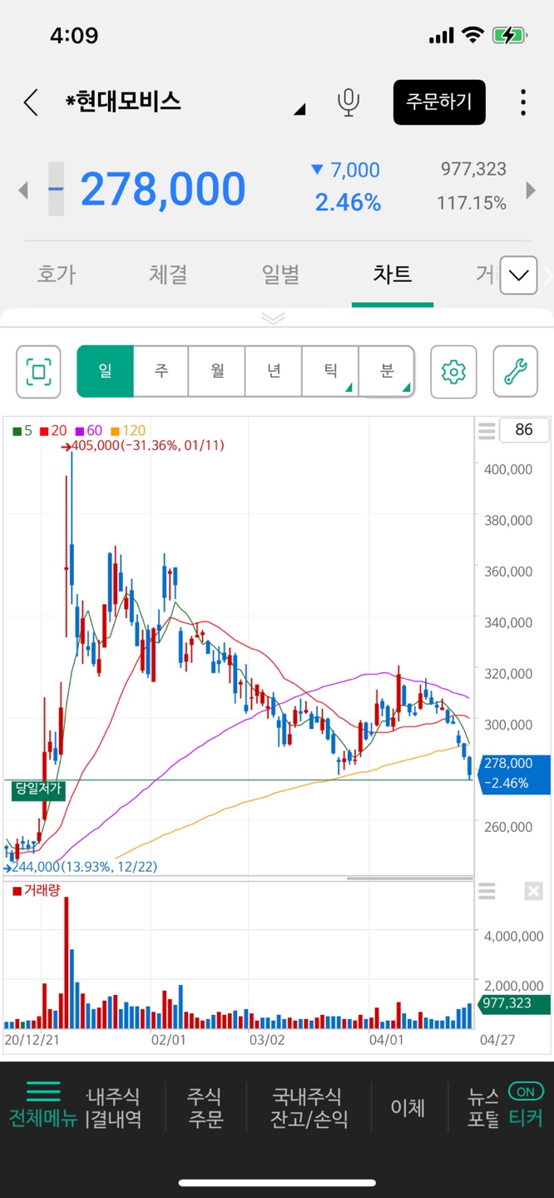This screenshot has width=554, height=1198.
Task: Open fullscreen chart view icon
Action: coord(39,371)
